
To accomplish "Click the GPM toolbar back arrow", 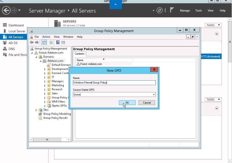I will pyautogui.click(x=32, y=43).
